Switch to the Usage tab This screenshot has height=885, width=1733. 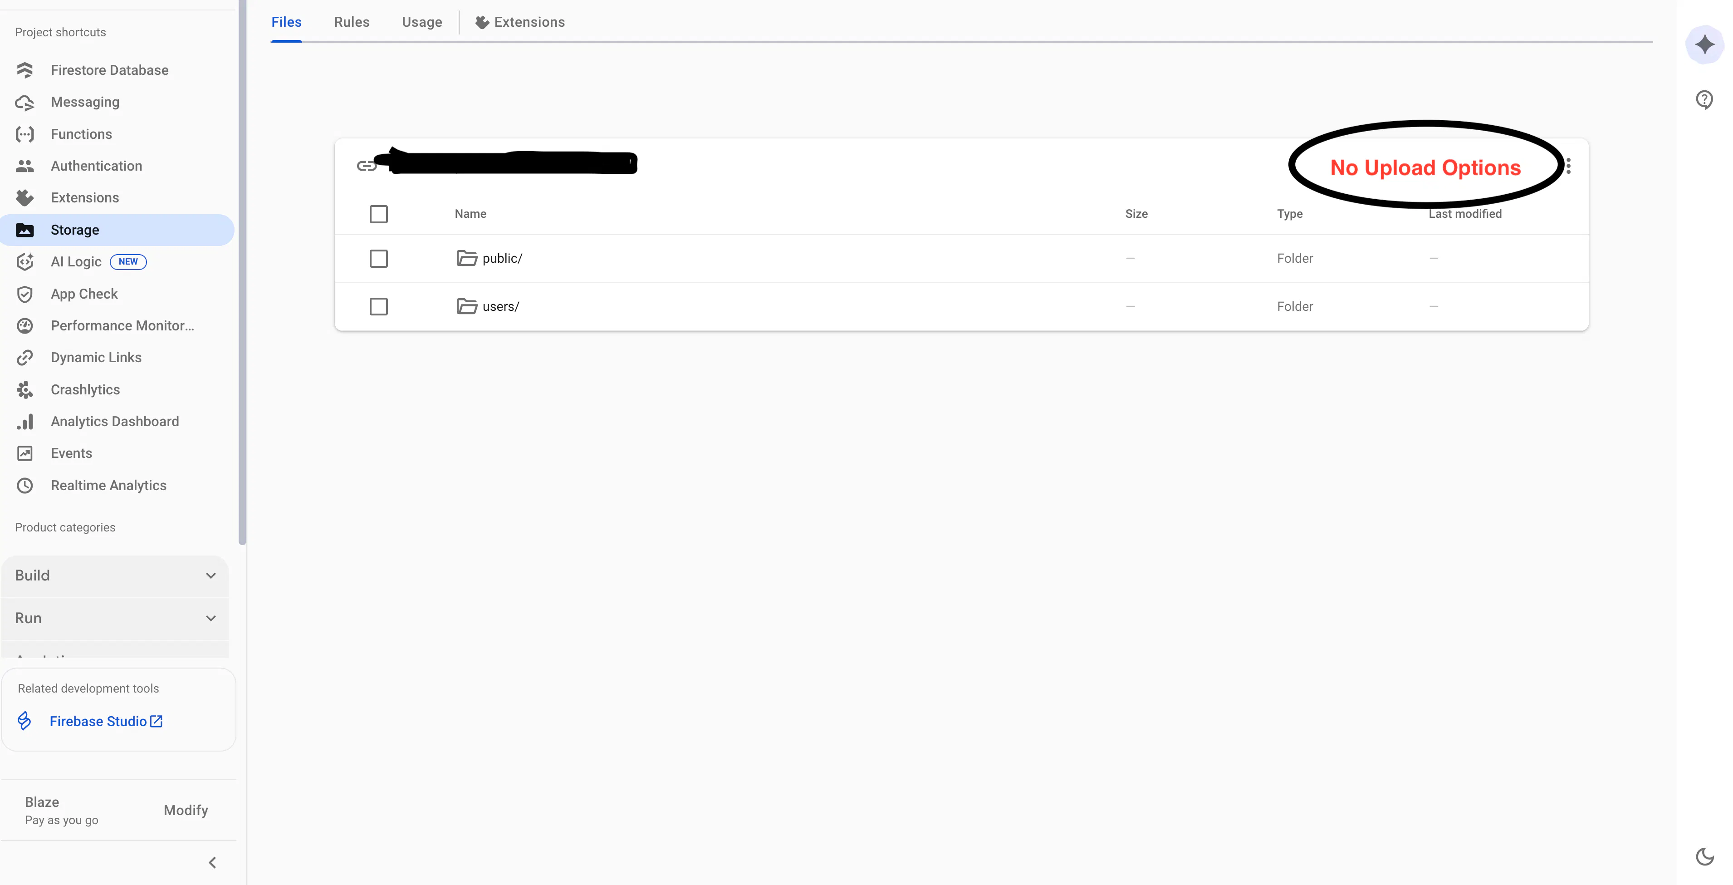pos(422,22)
